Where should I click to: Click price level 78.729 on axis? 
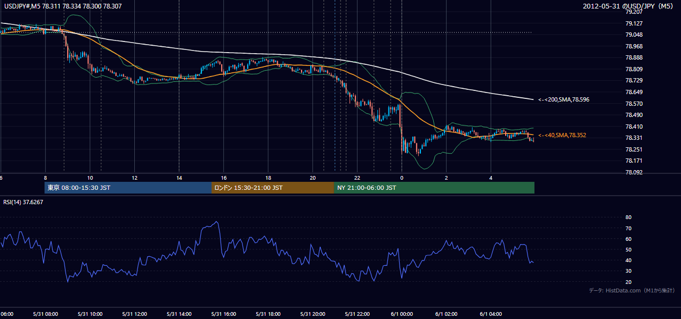tap(633, 80)
